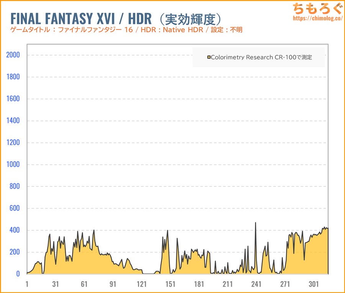The width and height of the screenshot is (345, 293).
Task: Click y-axis label 200
Action: pyautogui.click(x=15, y=252)
